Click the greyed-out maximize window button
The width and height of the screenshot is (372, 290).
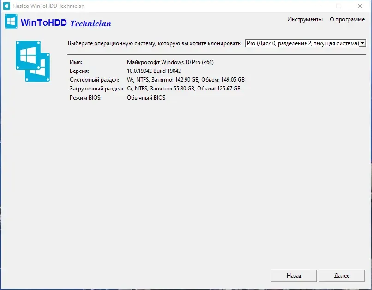339,6
